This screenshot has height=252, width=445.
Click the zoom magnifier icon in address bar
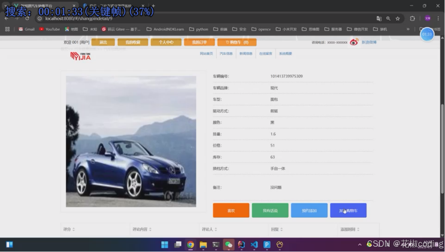[388, 18]
